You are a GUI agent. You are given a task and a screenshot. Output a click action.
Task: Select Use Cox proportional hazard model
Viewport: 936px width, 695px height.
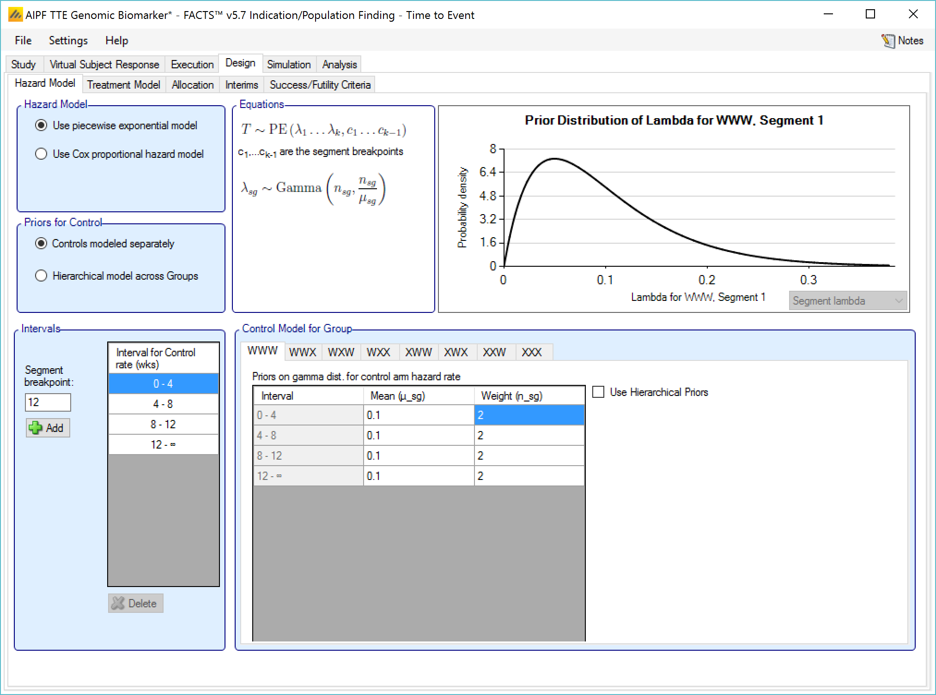click(x=42, y=154)
